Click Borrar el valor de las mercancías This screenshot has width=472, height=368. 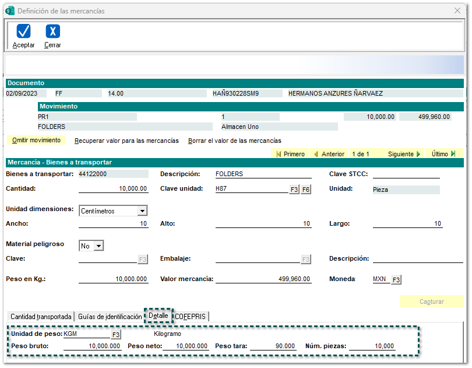[234, 141]
